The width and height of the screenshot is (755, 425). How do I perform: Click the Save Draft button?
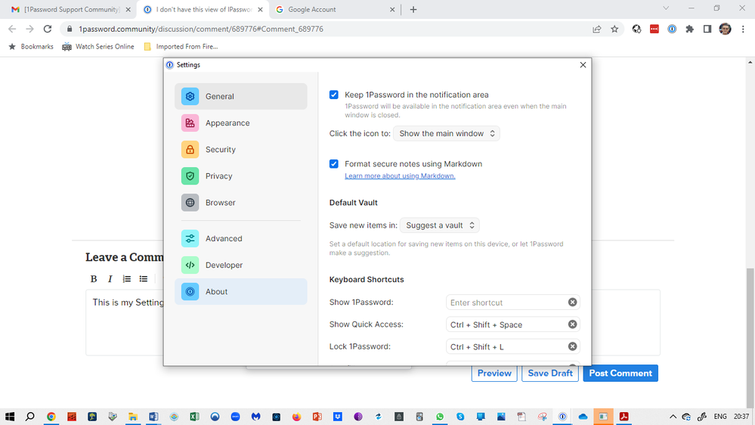[x=549, y=373]
